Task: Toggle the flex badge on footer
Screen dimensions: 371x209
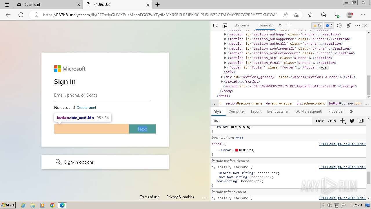Action: pos(324,68)
